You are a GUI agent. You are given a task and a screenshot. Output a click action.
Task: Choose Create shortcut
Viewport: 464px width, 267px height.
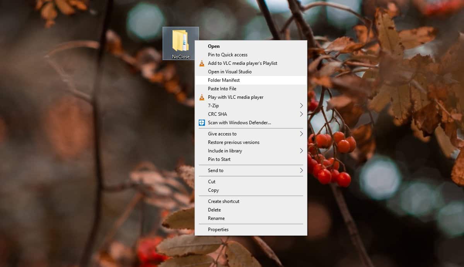[x=251, y=201]
